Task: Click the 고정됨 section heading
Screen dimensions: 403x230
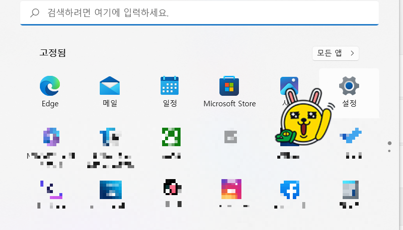Action: [53, 53]
